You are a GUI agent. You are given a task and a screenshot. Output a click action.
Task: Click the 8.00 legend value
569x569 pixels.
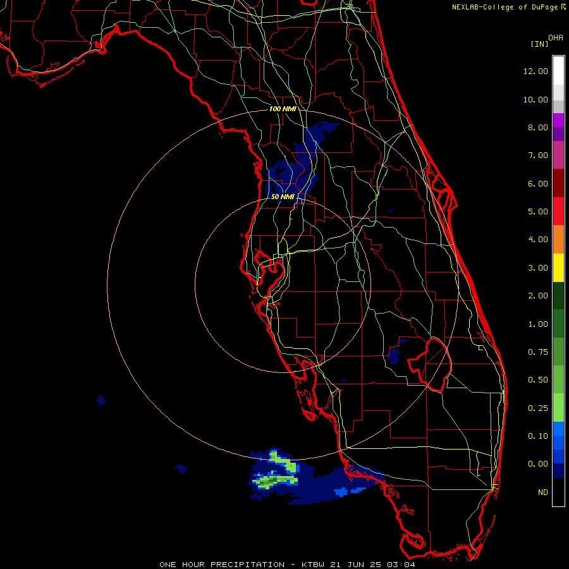click(538, 127)
